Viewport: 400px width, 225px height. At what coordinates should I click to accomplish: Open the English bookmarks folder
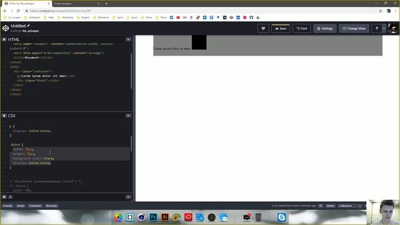(83, 17)
